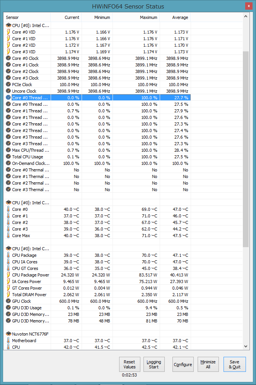The width and height of the screenshot is (256, 385).
Task: Click the icon next to PCIe Clock
Action: click(9, 85)
